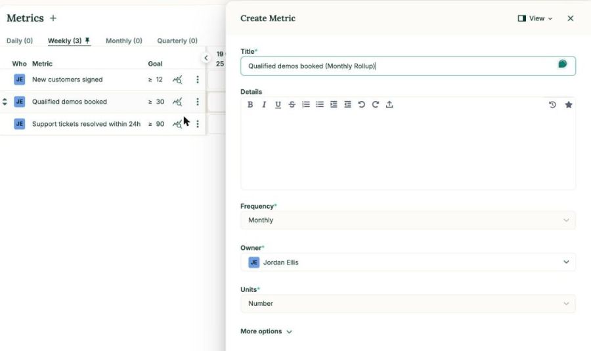This screenshot has width=591, height=351.
Task: Close the Create Metric panel
Action: click(x=570, y=18)
